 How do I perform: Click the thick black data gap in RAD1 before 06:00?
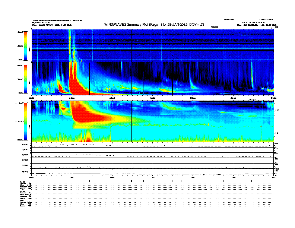[89, 79]
